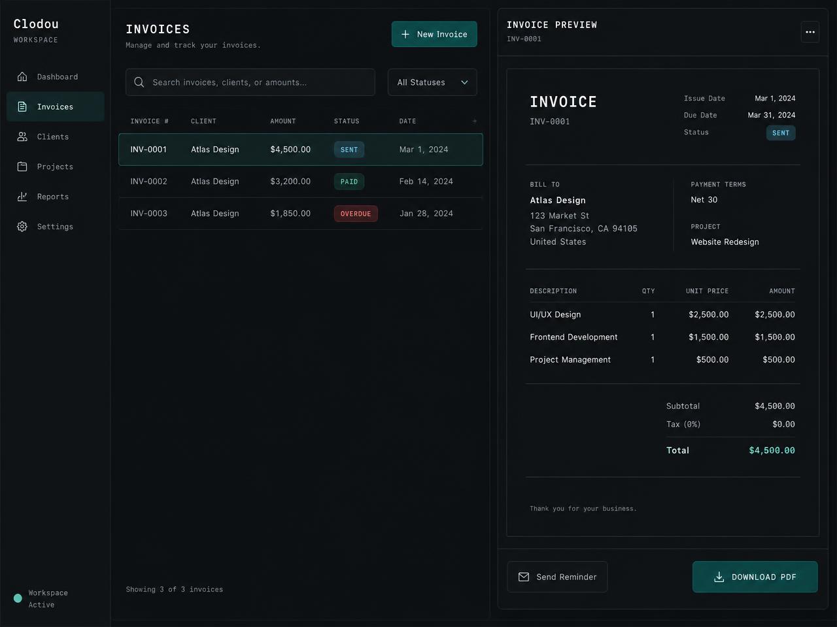837x627 pixels.
Task: Click the STATUS column header
Action: point(347,121)
